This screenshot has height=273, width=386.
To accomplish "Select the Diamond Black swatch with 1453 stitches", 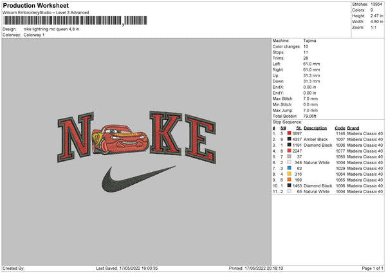I will click(x=289, y=185).
